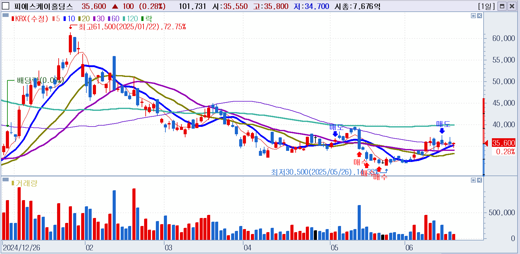Viewport: 520px width, 254px height.
Task: Click the tallest blue volume bar in May
Action: point(359,222)
